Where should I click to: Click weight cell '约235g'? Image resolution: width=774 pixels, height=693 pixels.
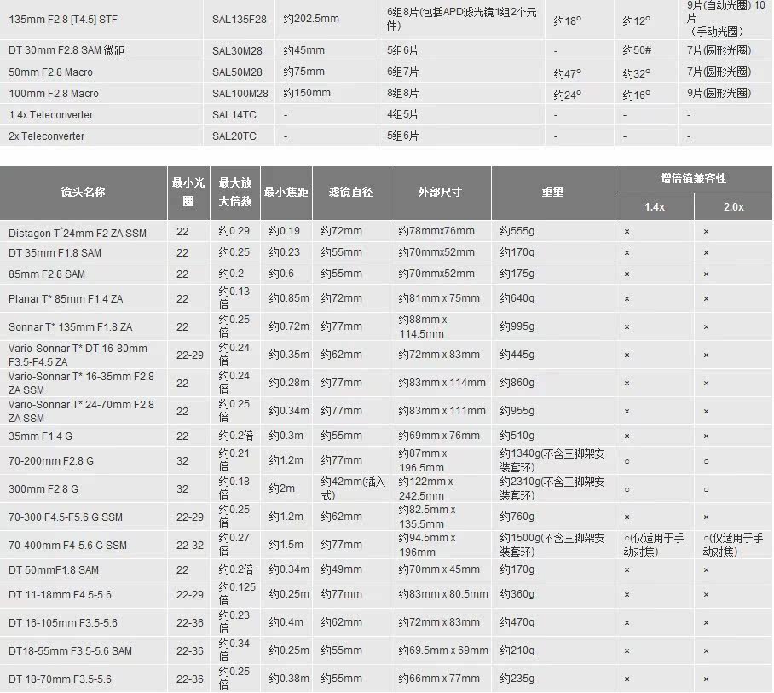pyautogui.click(x=517, y=679)
